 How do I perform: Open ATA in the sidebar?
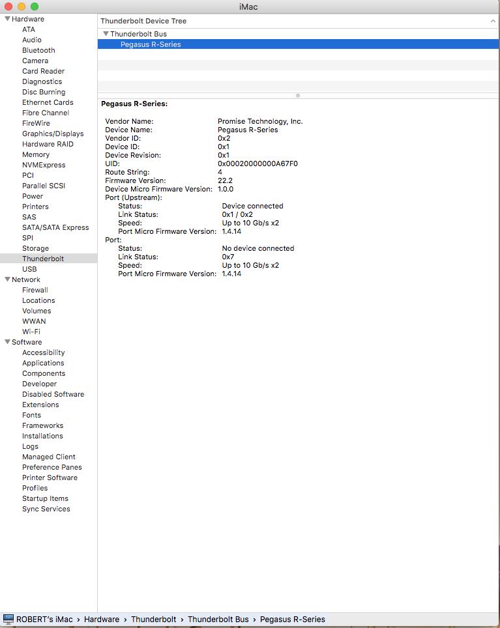pos(29,29)
